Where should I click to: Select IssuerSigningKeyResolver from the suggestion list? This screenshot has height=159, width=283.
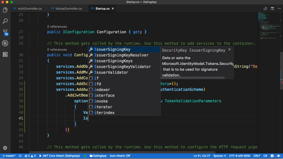121,55
